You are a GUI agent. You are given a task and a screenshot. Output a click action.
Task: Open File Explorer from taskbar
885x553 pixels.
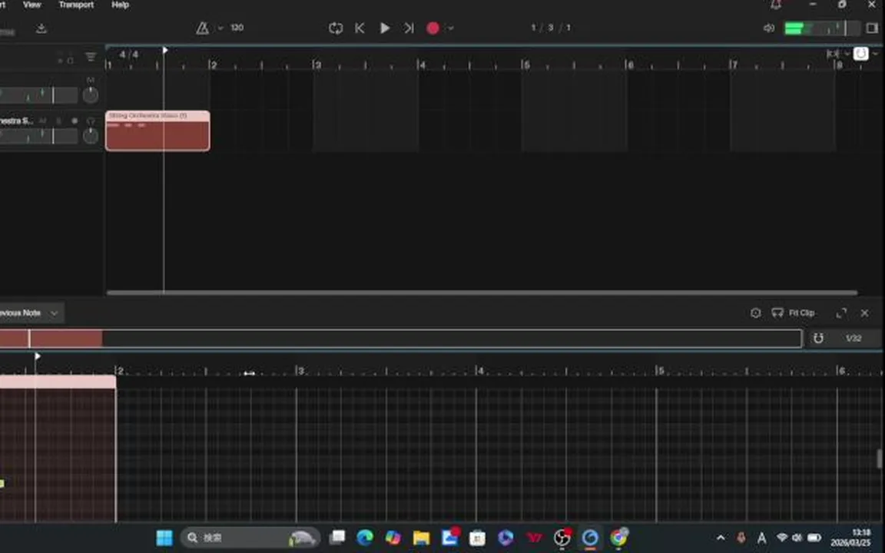pos(421,538)
